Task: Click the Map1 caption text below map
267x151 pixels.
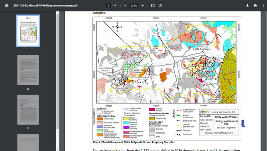Action: [134, 142]
